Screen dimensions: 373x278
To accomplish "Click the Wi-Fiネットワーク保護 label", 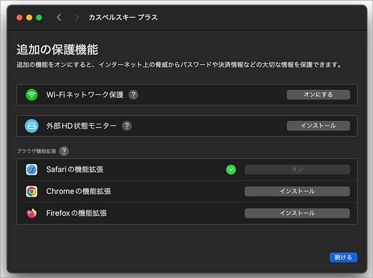I will pos(85,95).
